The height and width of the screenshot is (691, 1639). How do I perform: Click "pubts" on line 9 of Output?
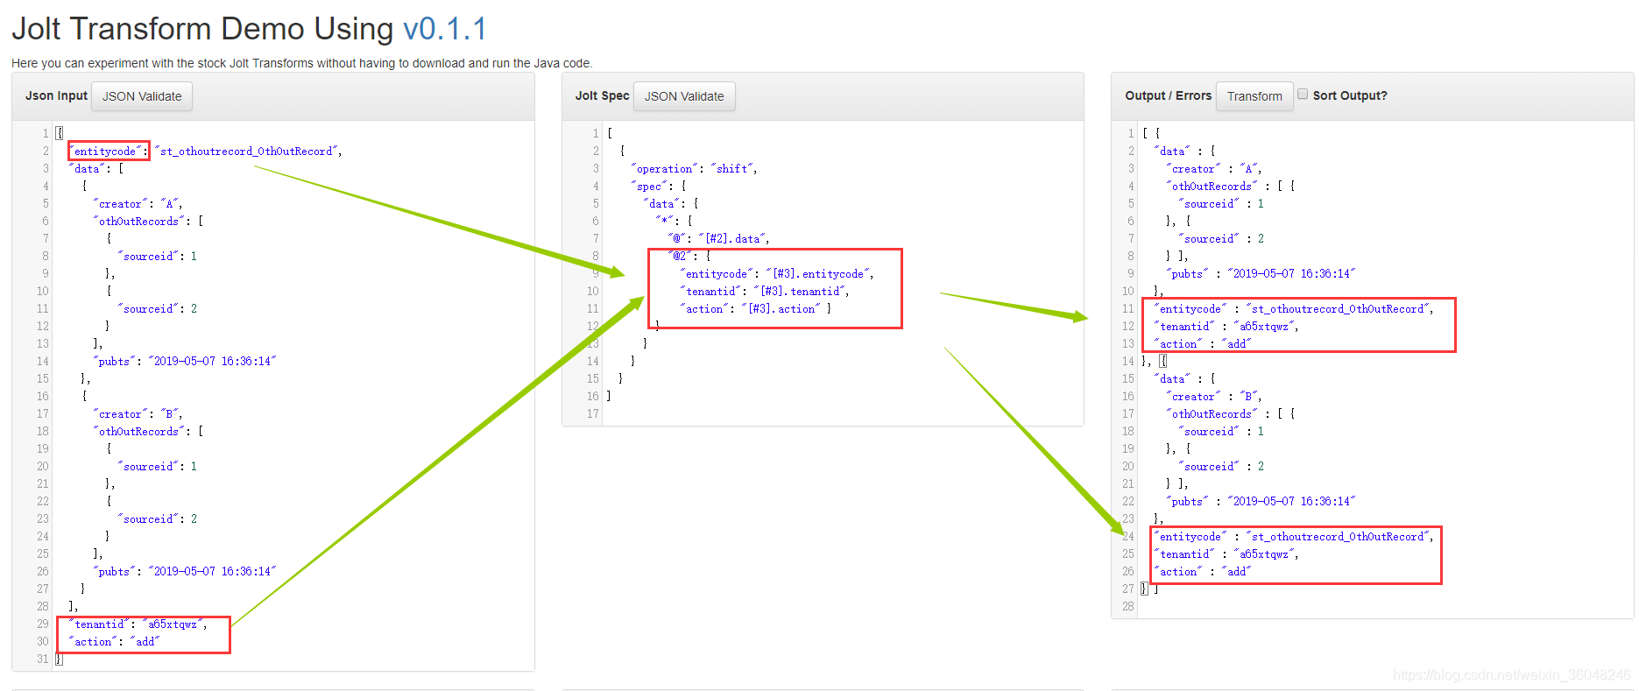[x=1261, y=274]
